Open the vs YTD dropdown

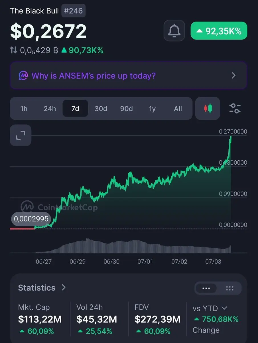(x=210, y=308)
